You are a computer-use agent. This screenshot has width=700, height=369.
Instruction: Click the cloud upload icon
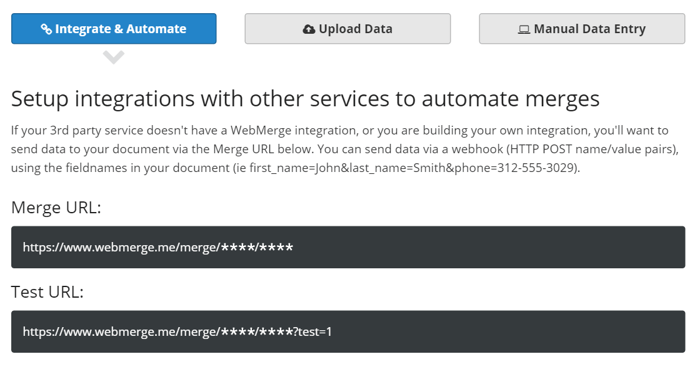(x=309, y=29)
